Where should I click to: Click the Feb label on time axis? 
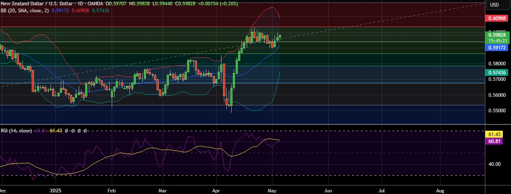tap(111, 190)
